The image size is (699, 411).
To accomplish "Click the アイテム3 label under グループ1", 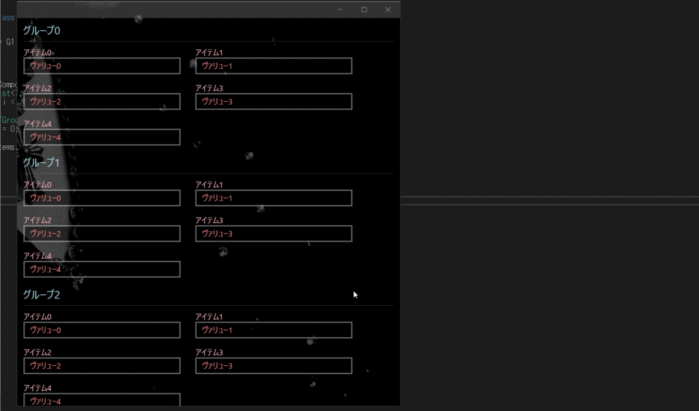I will (x=209, y=221).
